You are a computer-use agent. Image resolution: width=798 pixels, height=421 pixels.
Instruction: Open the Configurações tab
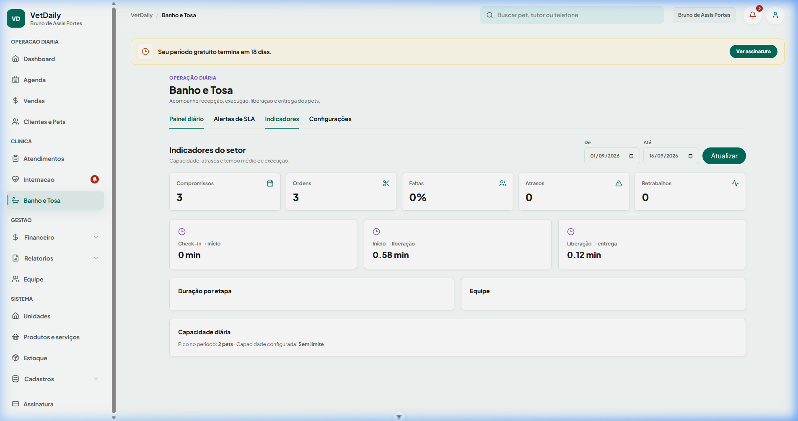330,119
